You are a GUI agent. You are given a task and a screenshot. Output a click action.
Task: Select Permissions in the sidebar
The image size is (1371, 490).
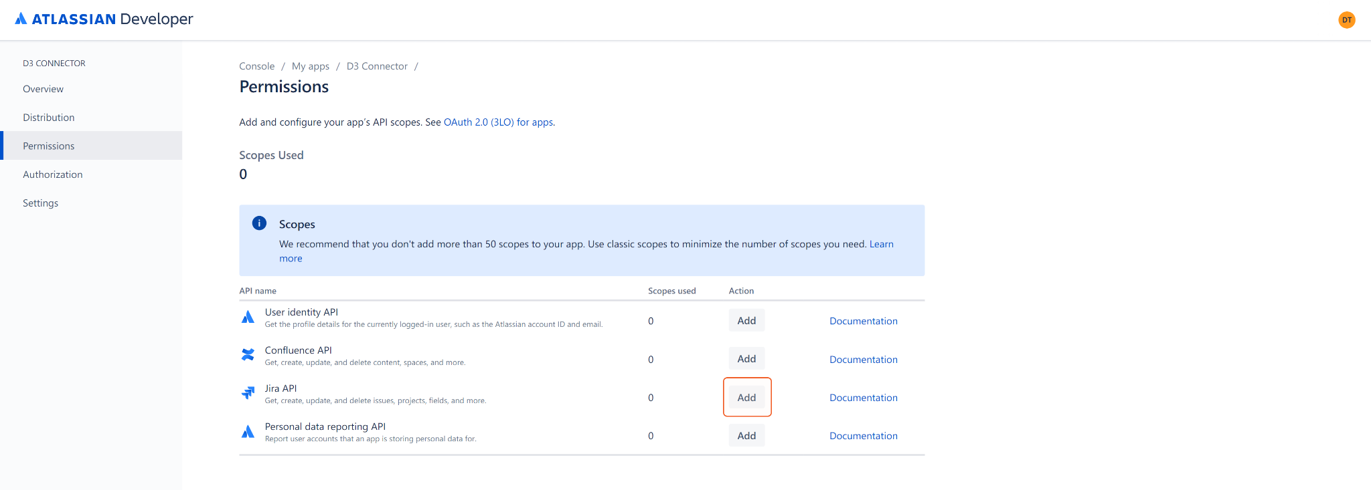pyautogui.click(x=48, y=146)
